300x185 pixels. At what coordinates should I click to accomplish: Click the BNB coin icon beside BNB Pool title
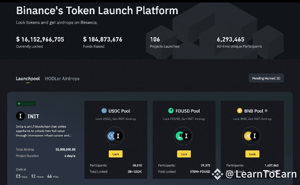[240, 110]
